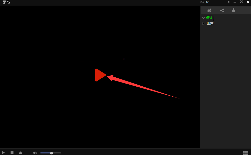Select the 山东 channel group

click(210, 24)
